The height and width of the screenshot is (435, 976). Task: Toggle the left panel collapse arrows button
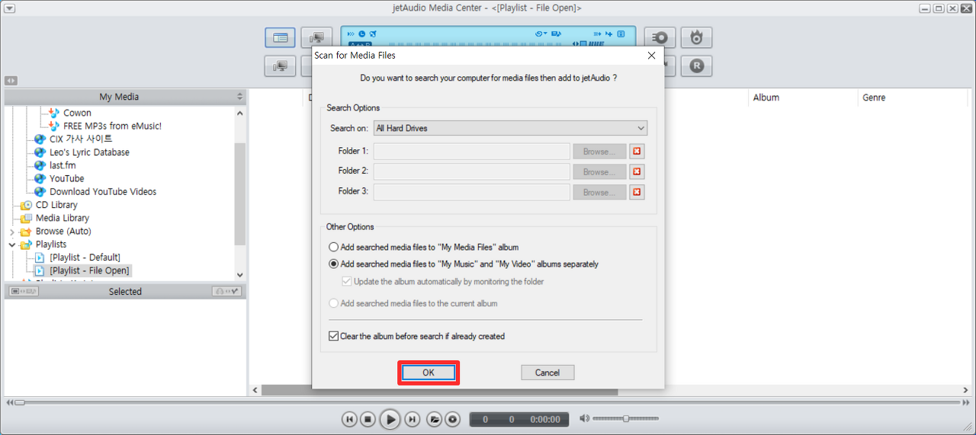11,80
